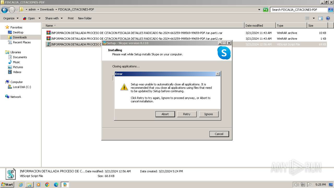The height and width of the screenshot is (188, 334).
Task: Select Computer in navigation pane
Action: (16, 82)
